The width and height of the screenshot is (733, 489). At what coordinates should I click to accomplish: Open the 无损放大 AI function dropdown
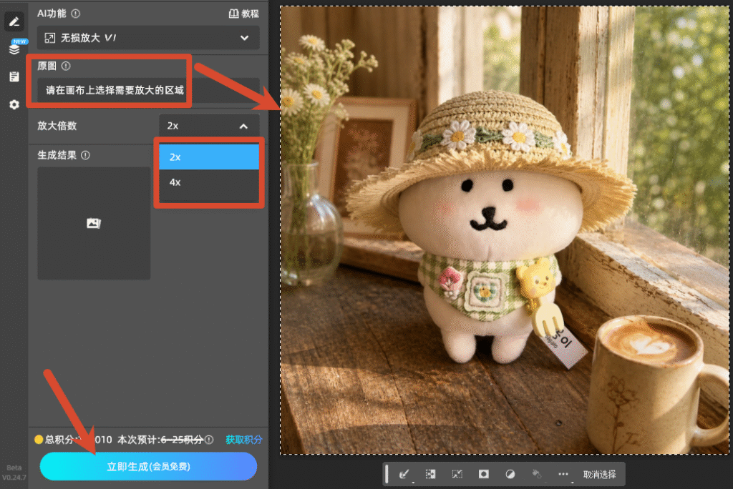[x=148, y=38]
